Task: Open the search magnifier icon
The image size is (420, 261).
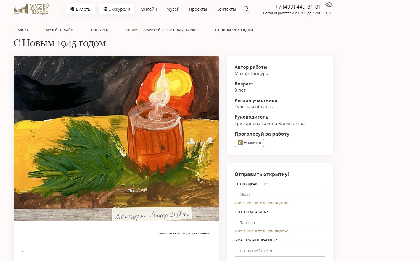Action: [246, 9]
